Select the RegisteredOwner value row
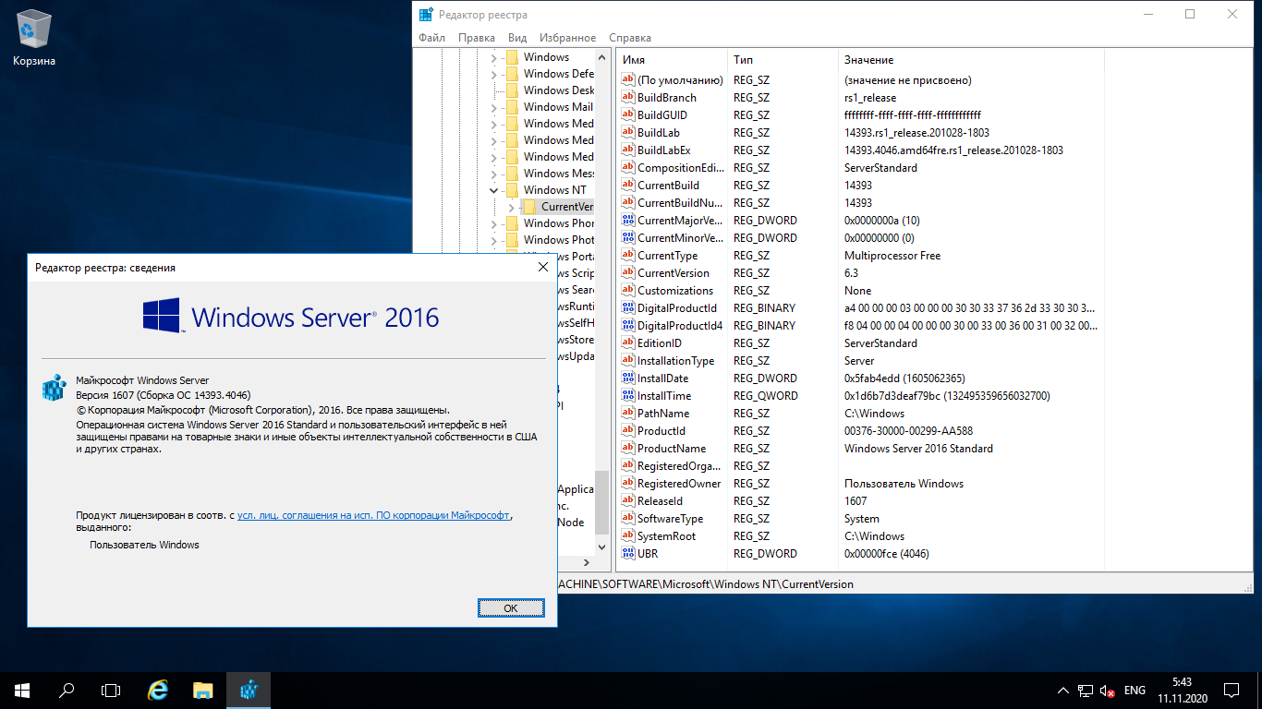The width and height of the screenshot is (1262, 709). tap(859, 484)
